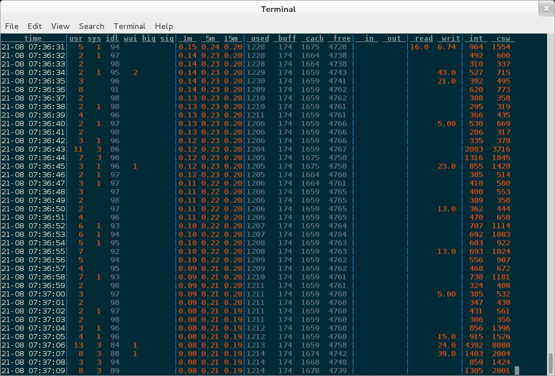Image resolution: width=555 pixels, height=376 pixels.
Task: Click the 'time' column header
Action: (x=33, y=38)
